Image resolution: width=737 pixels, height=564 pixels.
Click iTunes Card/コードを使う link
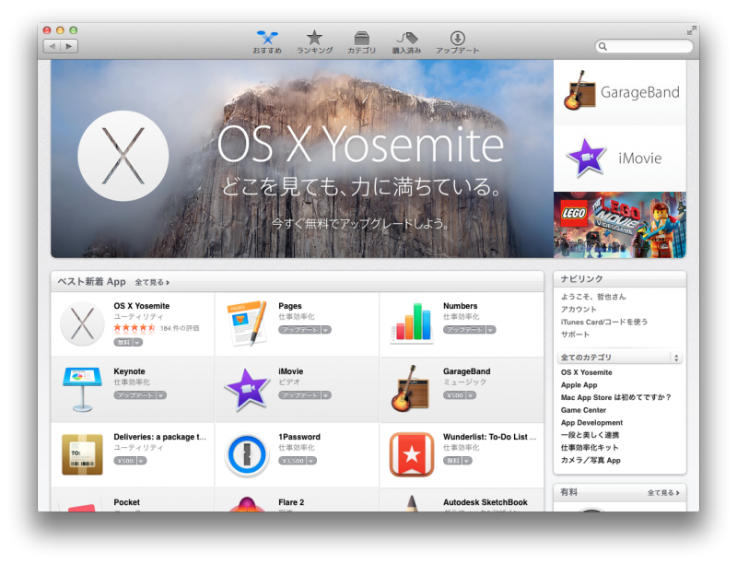click(x=604, y=322)
